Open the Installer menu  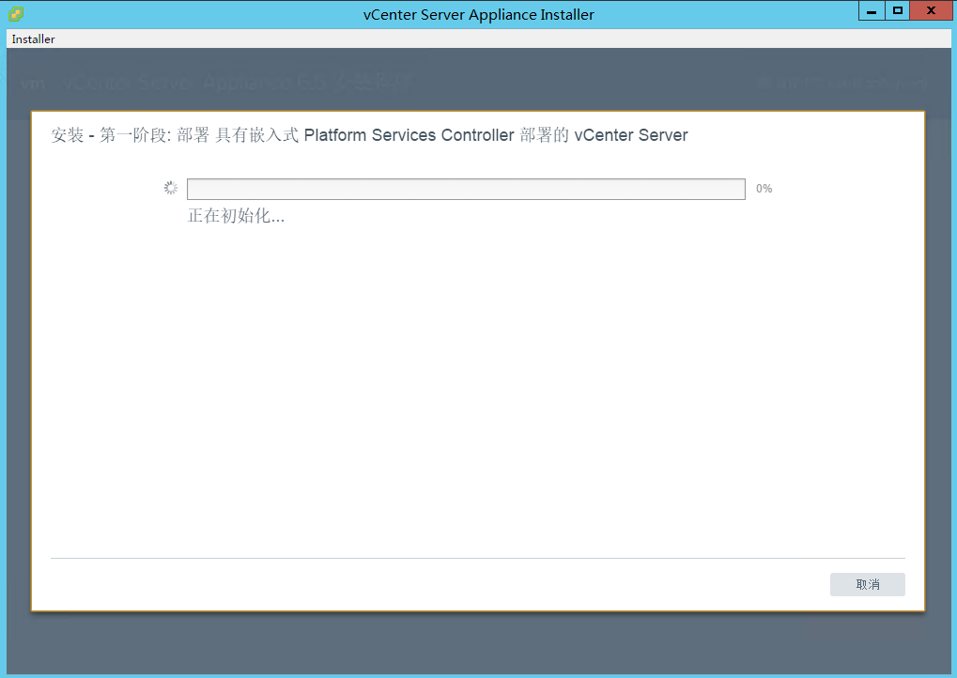pos(33,39)
